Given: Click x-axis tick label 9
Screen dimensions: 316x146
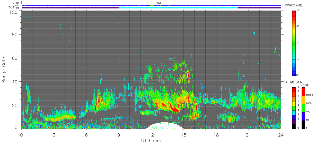Looking at the screenshot, I should (x=119, y=135).
